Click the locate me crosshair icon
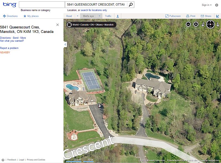 point(69,25)
